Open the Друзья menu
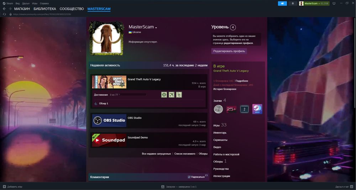This screenshot has height=190, width=356. point(26,4)
